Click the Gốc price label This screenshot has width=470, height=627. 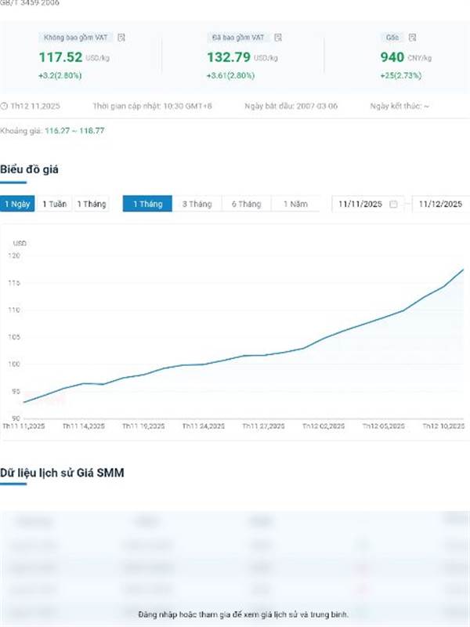[392, 37]
